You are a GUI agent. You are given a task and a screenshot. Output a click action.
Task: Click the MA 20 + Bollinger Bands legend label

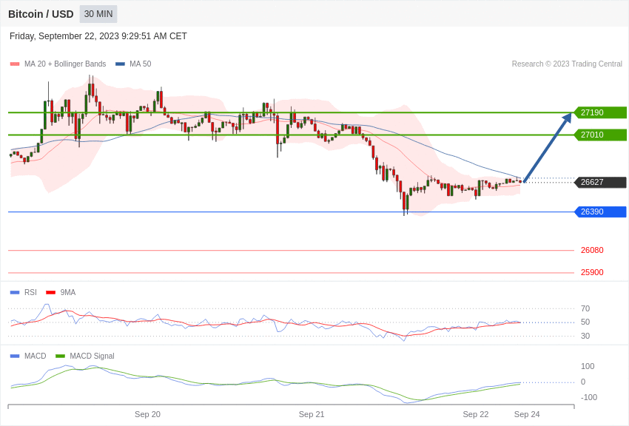tap(65, 64)
